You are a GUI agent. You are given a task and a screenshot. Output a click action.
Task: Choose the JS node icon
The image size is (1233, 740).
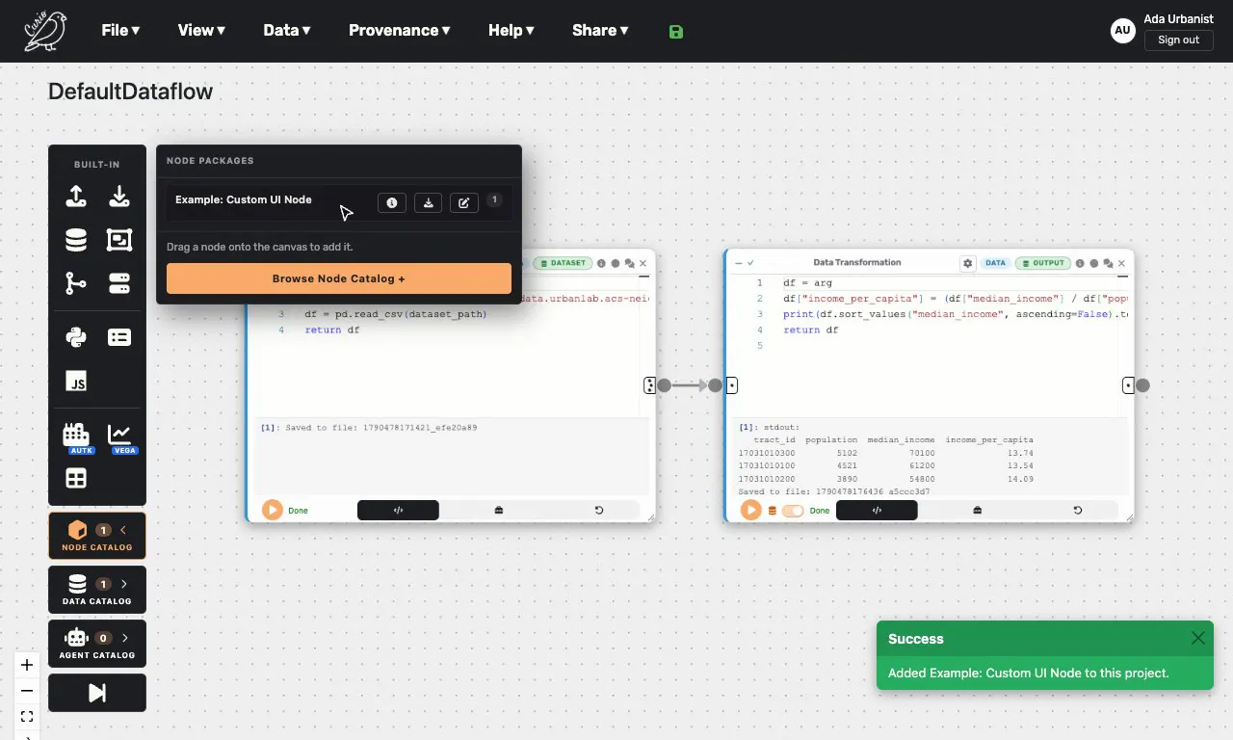[x=76, y=381]
